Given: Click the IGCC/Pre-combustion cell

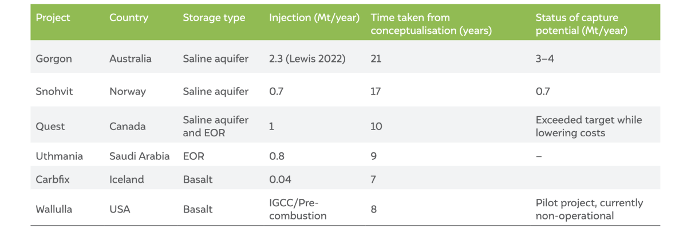Looking at the screenshot, I should pyautogui.click(x=298, y=209).
